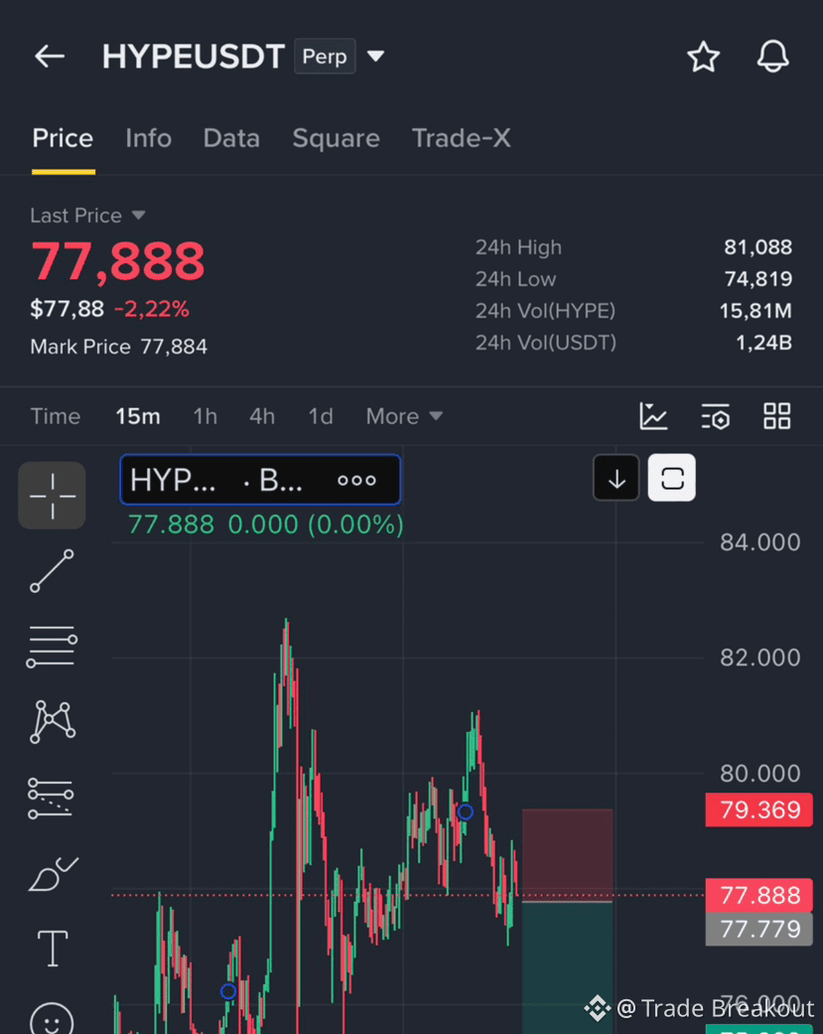Go back using the back arrow
823x1034 pixels.
[x=50, y=57]
